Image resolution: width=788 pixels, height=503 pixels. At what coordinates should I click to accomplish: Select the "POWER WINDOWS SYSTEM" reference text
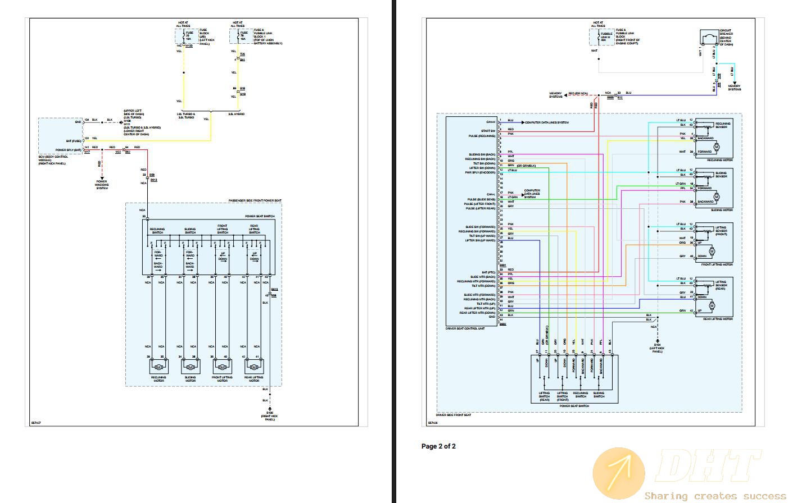[x=102, y=185]
